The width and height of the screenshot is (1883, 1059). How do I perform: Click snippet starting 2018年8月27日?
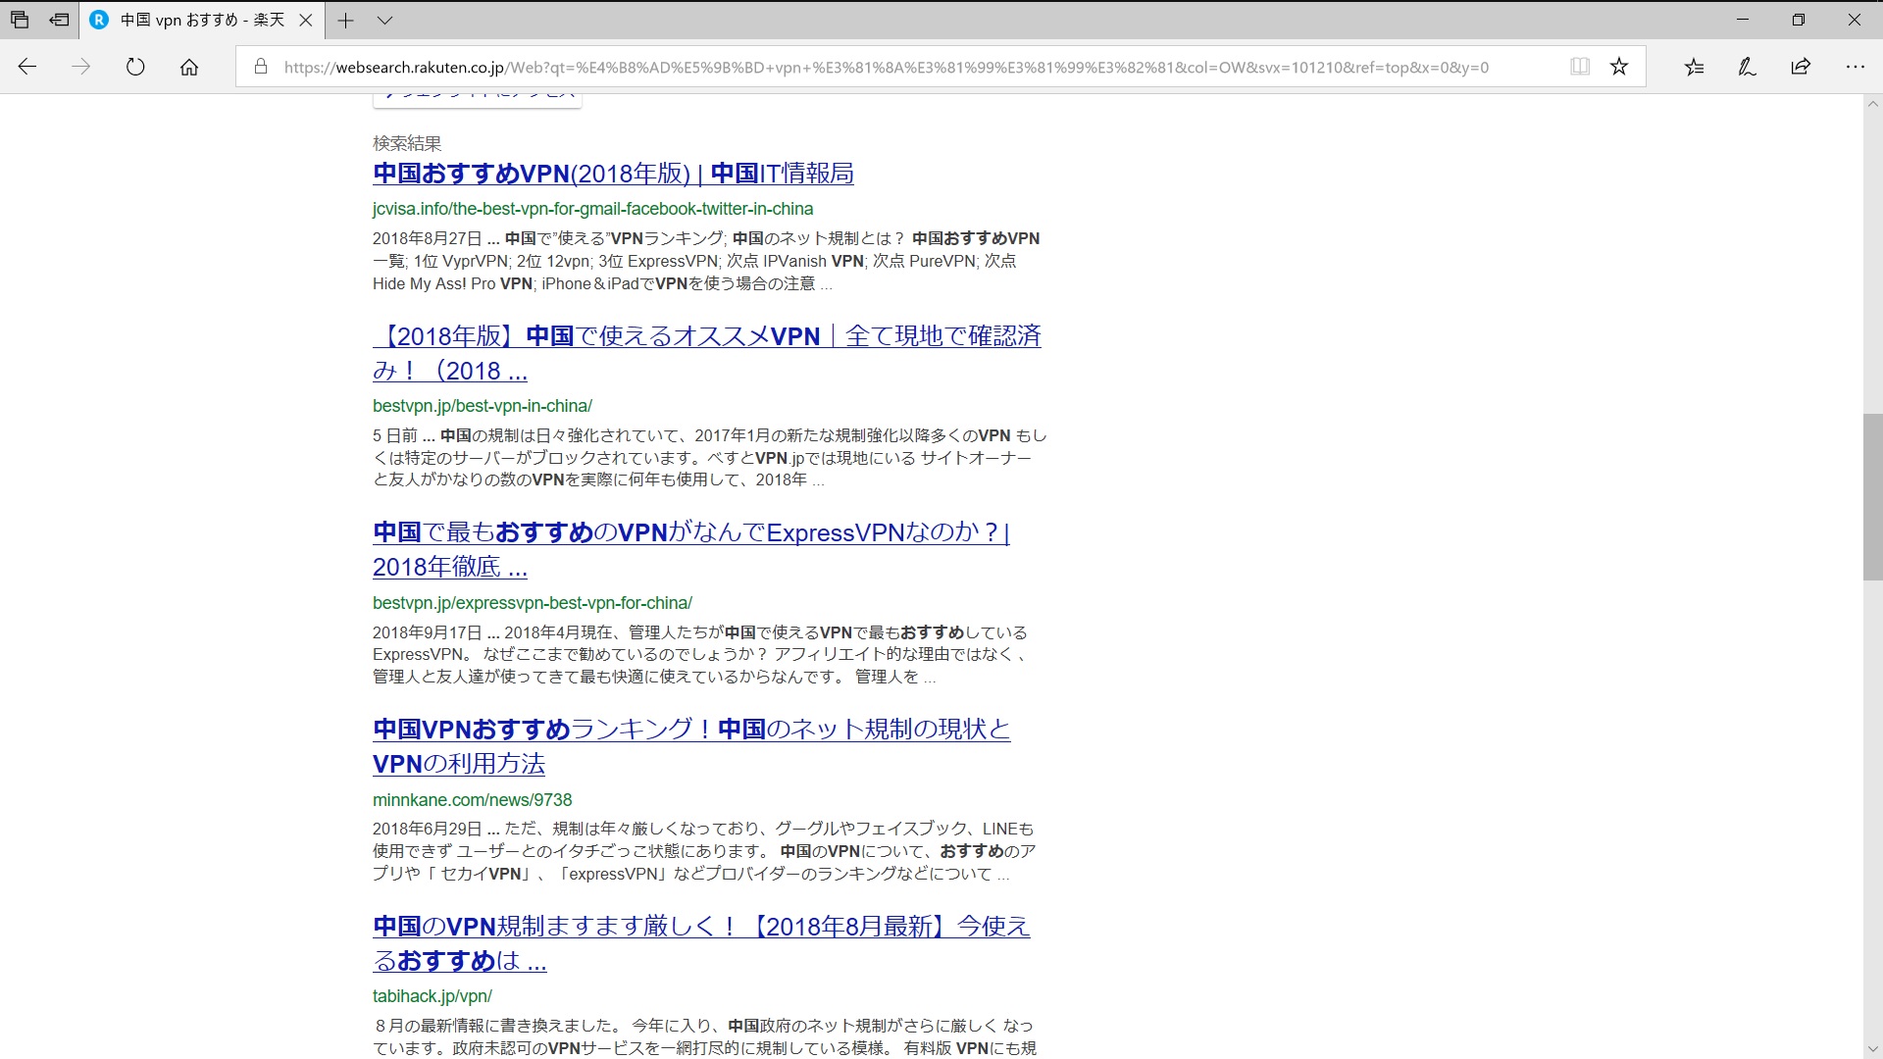pos(706,261)
